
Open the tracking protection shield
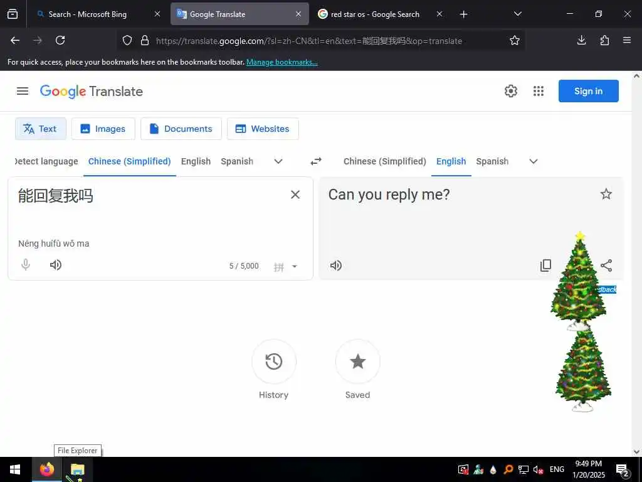pyautogui.click(x=127, y=40)
